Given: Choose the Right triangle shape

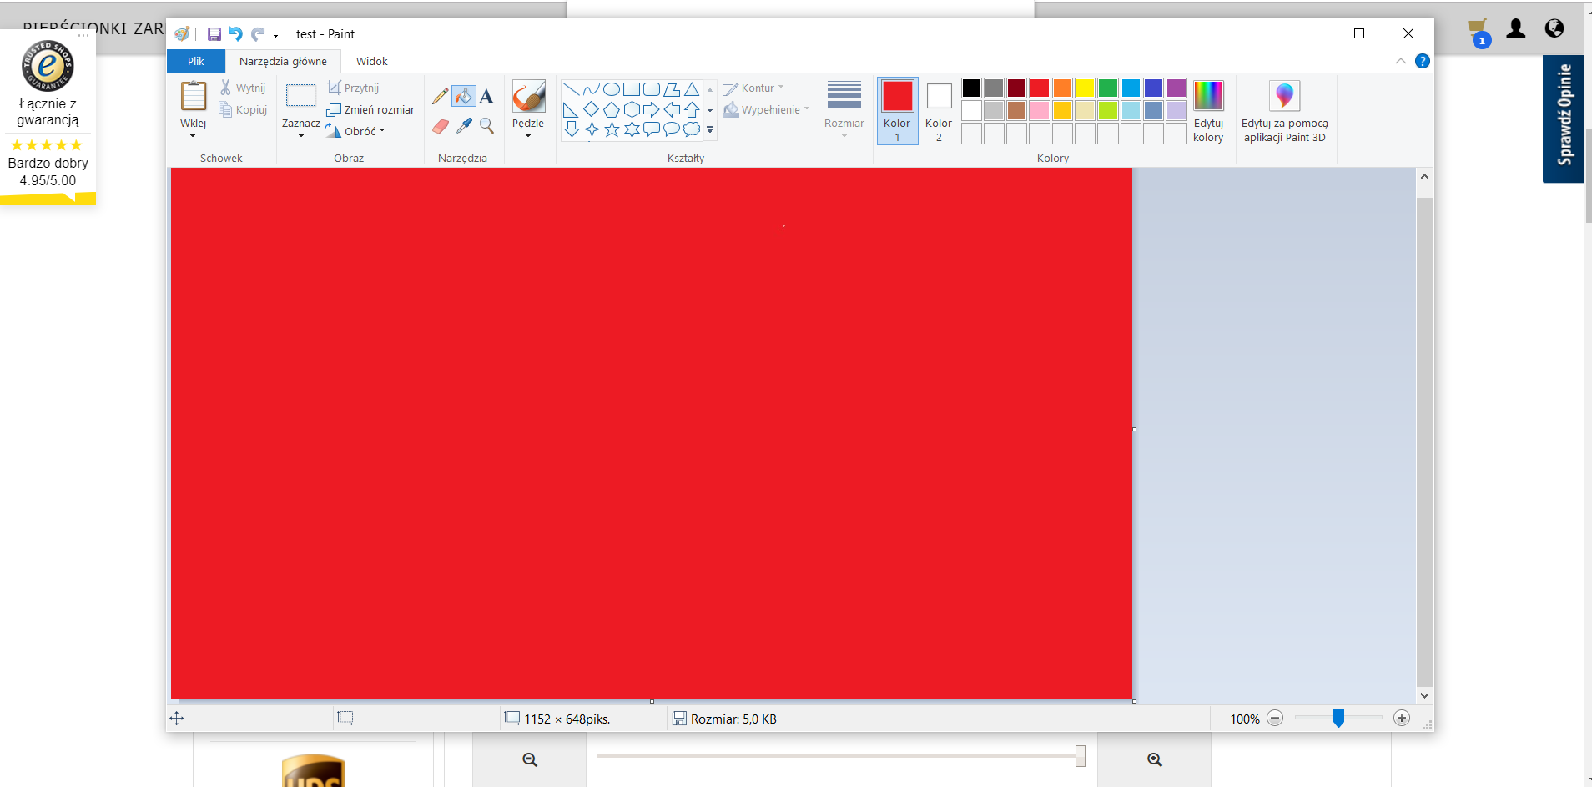Looking at the screenshot, I should tap(572, 109).
